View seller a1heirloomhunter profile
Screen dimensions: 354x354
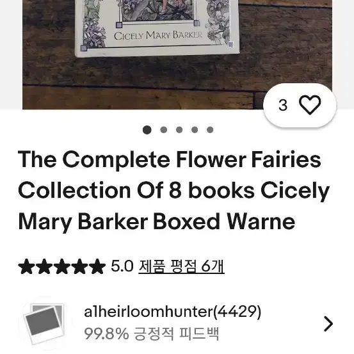click(172, 312)
